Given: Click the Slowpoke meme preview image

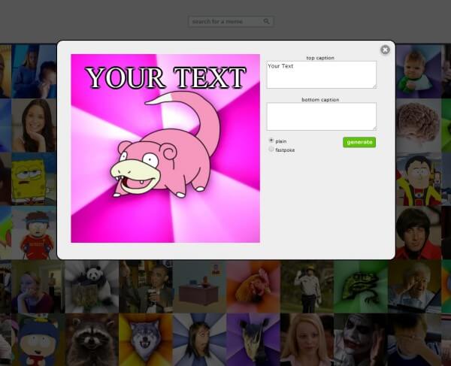Looking at the screenshot, I should pos(165,148).
